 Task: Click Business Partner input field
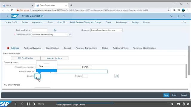[39, 30]
